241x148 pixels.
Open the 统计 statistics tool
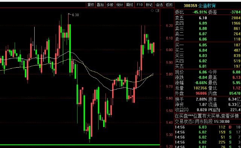coord(120,5)
